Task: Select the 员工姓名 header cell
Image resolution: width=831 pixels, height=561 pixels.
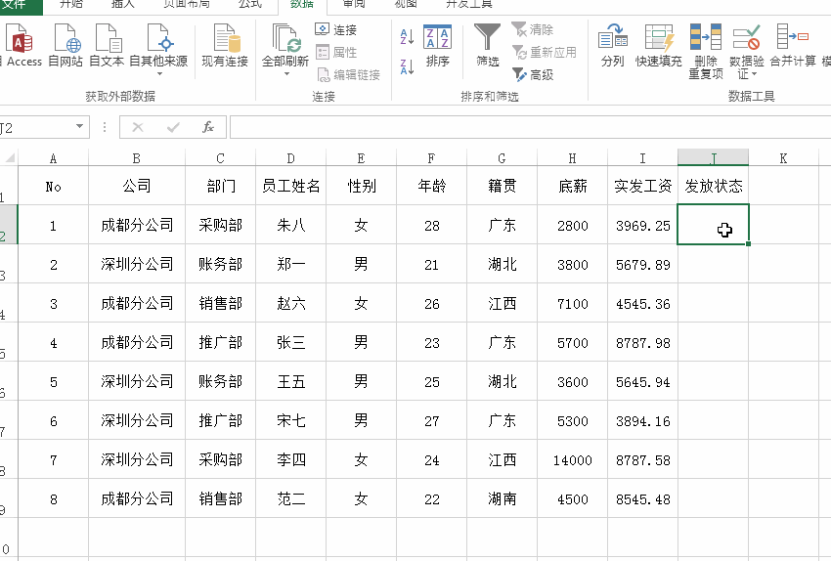Action: point(291,186)
